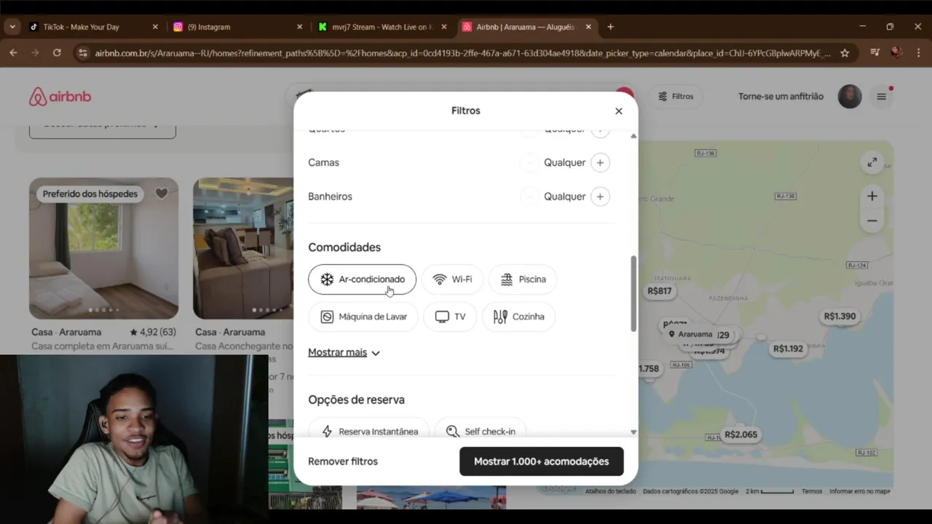Click Mostrar 1.000+ acomodações button
932x524 pixels.
point(542,461)
